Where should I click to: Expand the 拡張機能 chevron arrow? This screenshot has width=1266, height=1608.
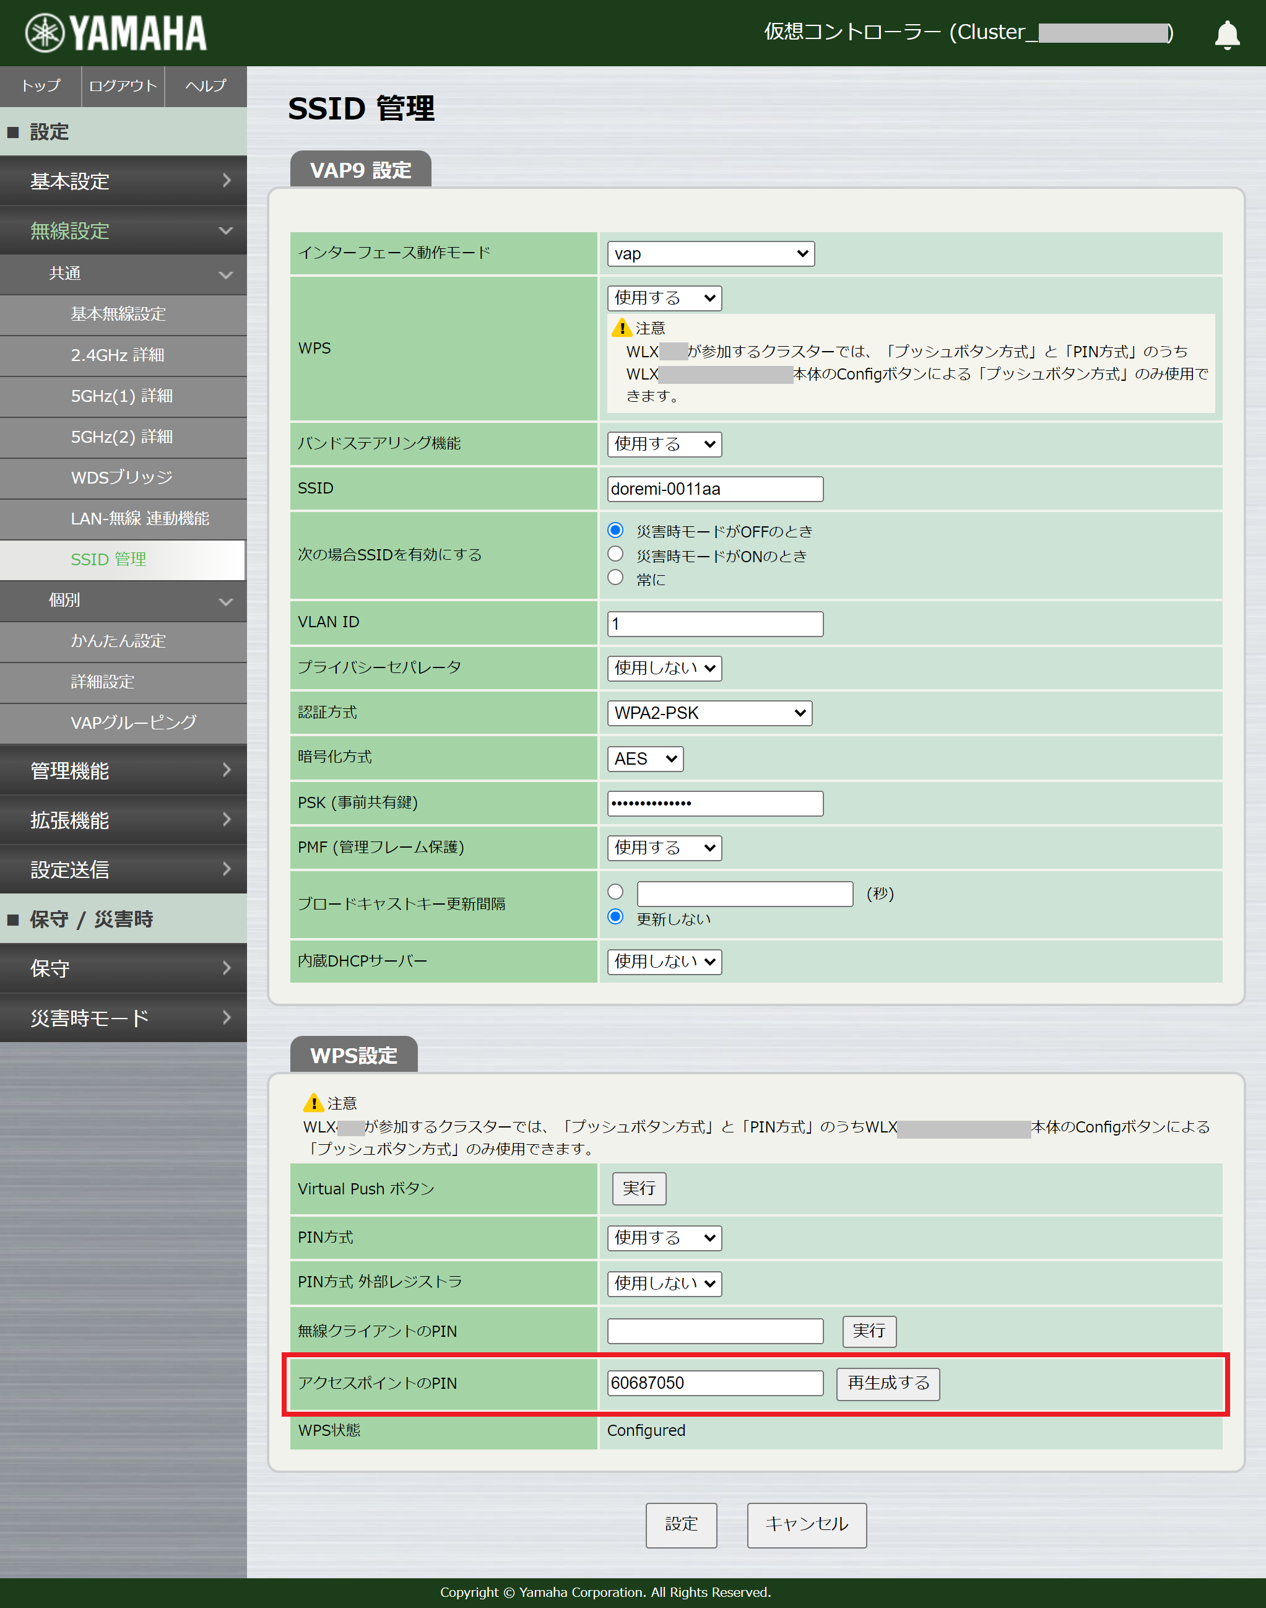[x=226, y=819]
